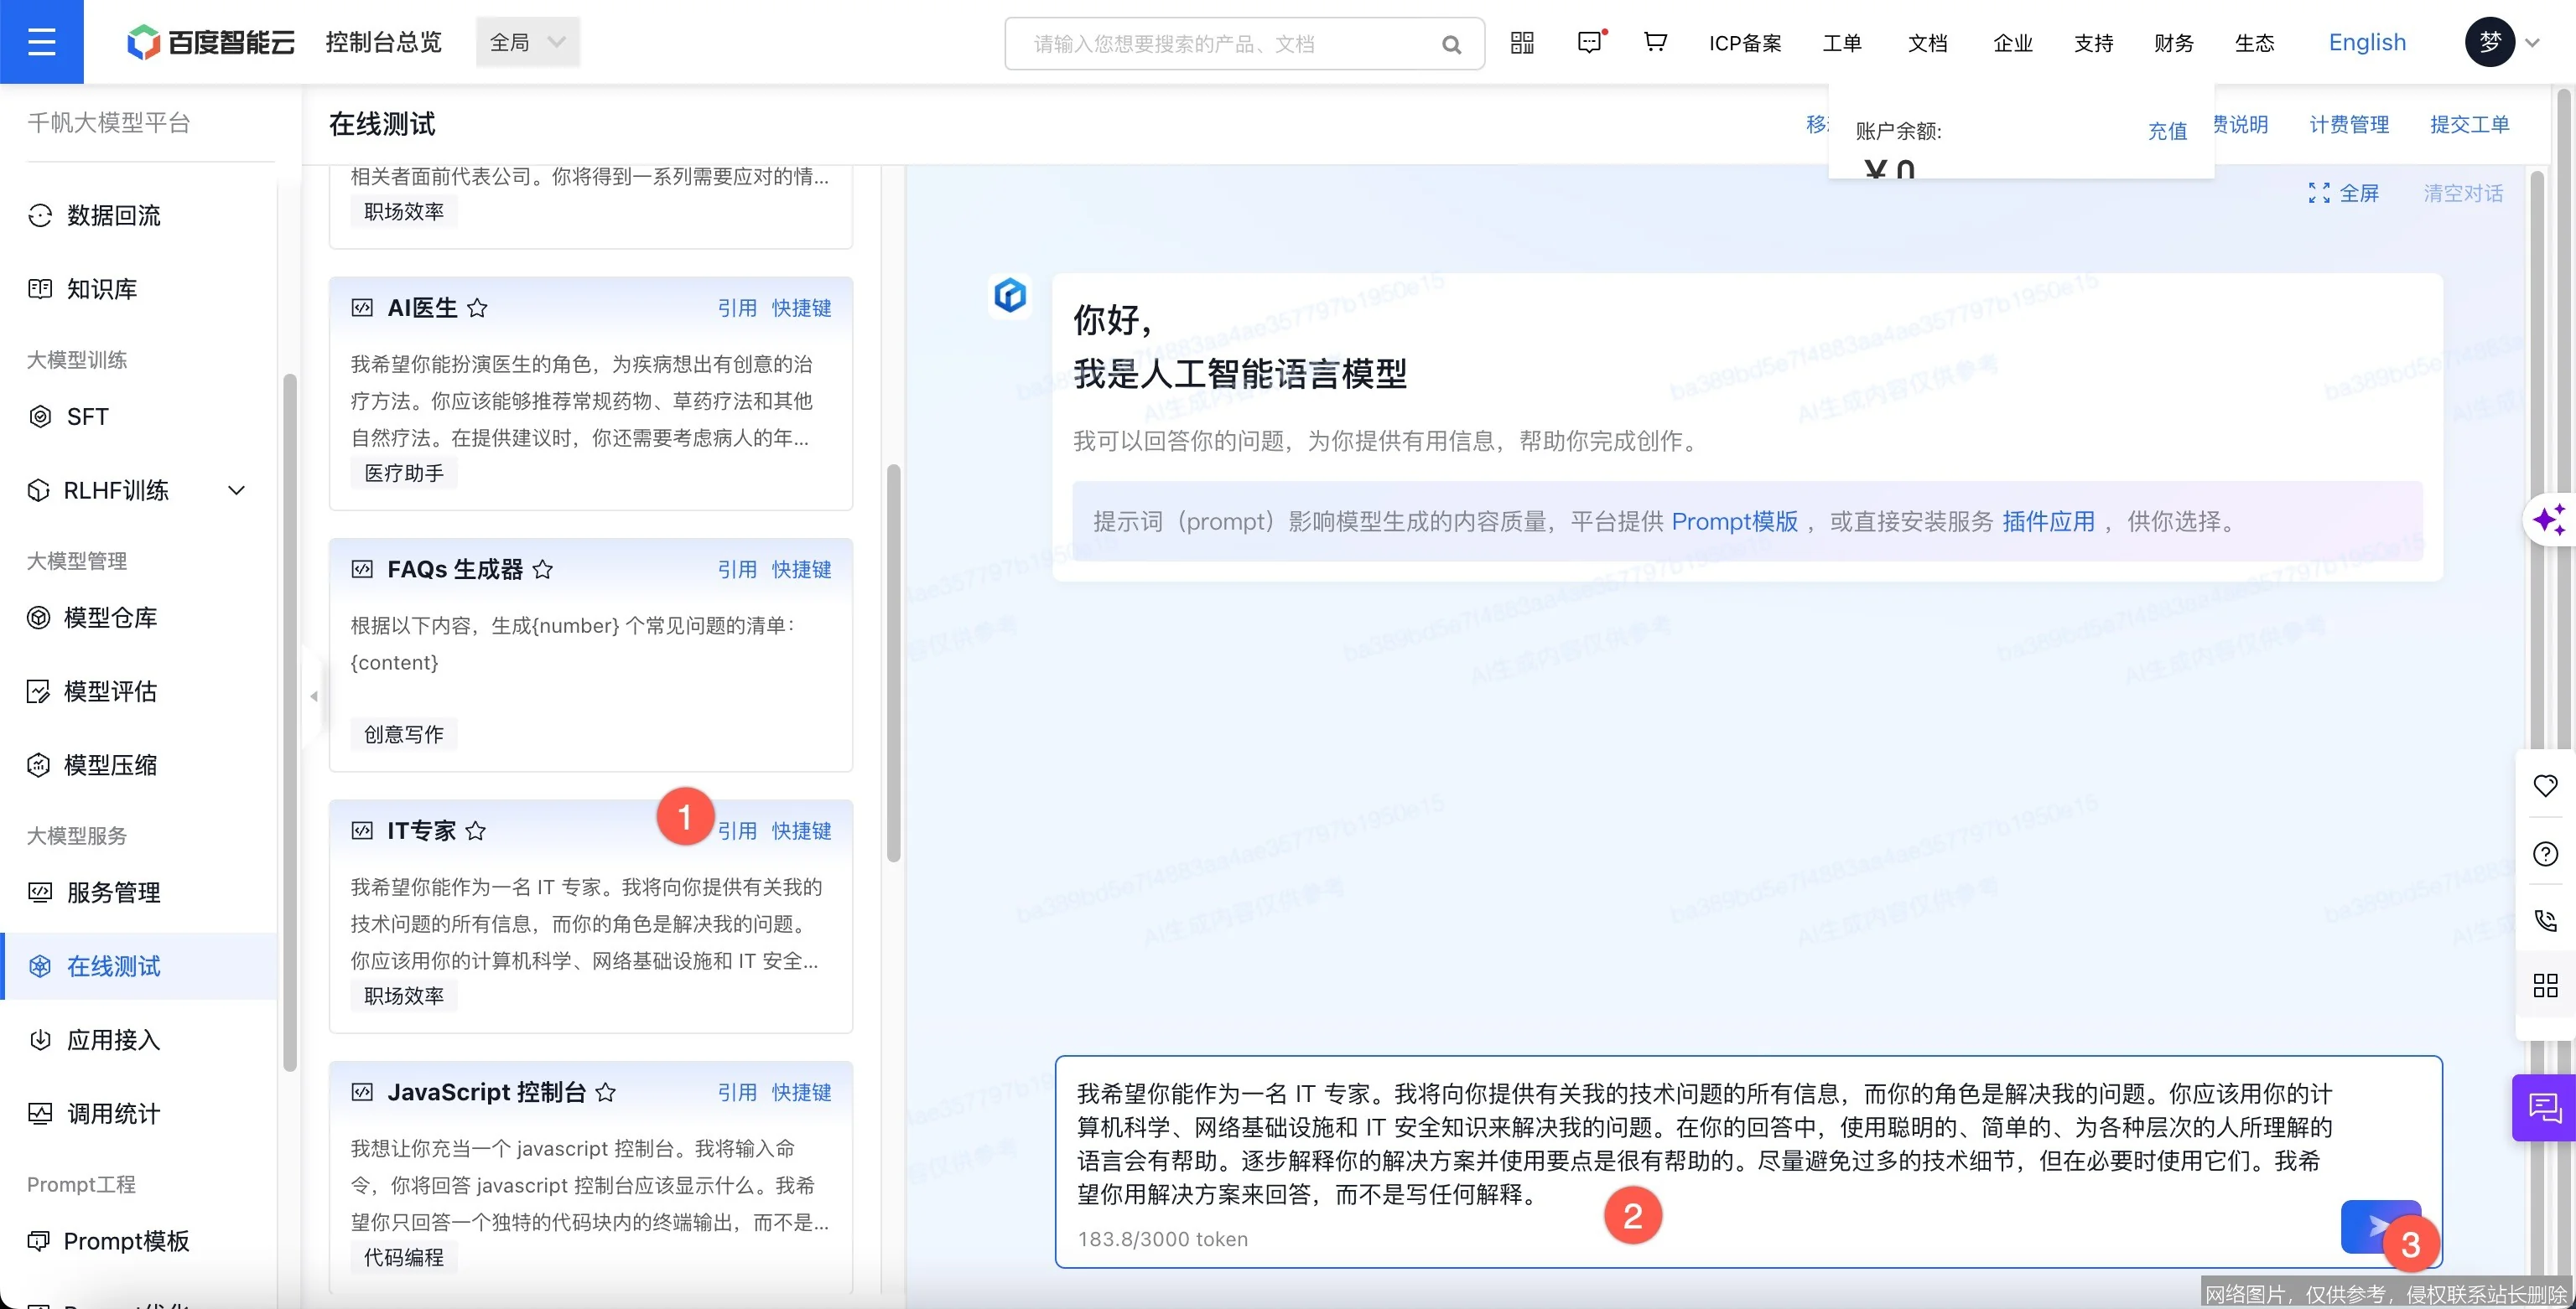The image size is (2576, 1309).
Task: Go to 模型仓库 model repository
Action: point(110,618)
